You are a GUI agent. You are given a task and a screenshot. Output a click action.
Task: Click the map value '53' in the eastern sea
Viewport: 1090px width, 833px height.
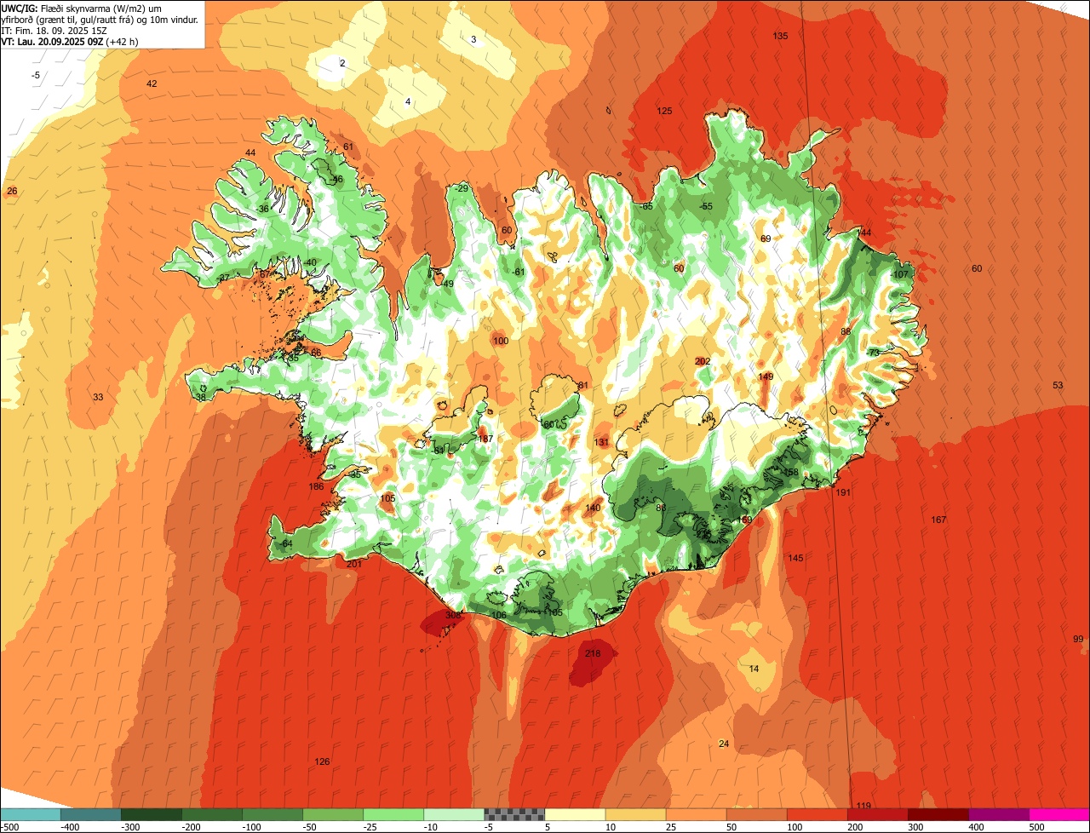tap(1058, 385)
